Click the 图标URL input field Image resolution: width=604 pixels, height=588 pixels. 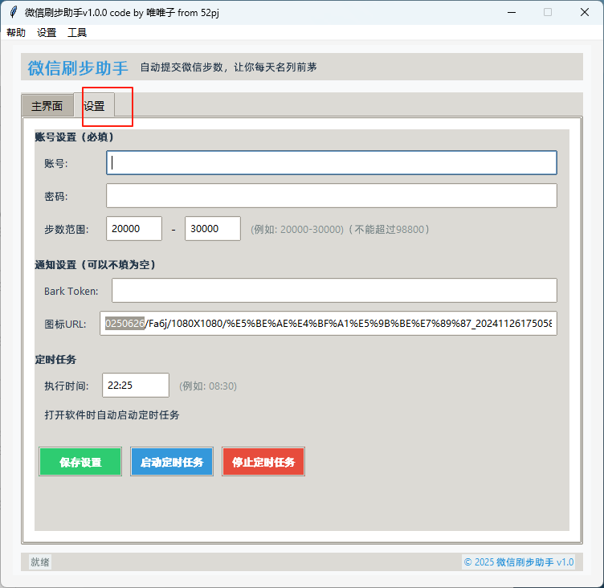[329, 323]
